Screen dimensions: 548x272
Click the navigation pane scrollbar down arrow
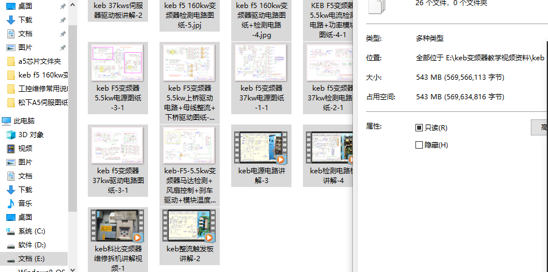(x=72, y=270)
